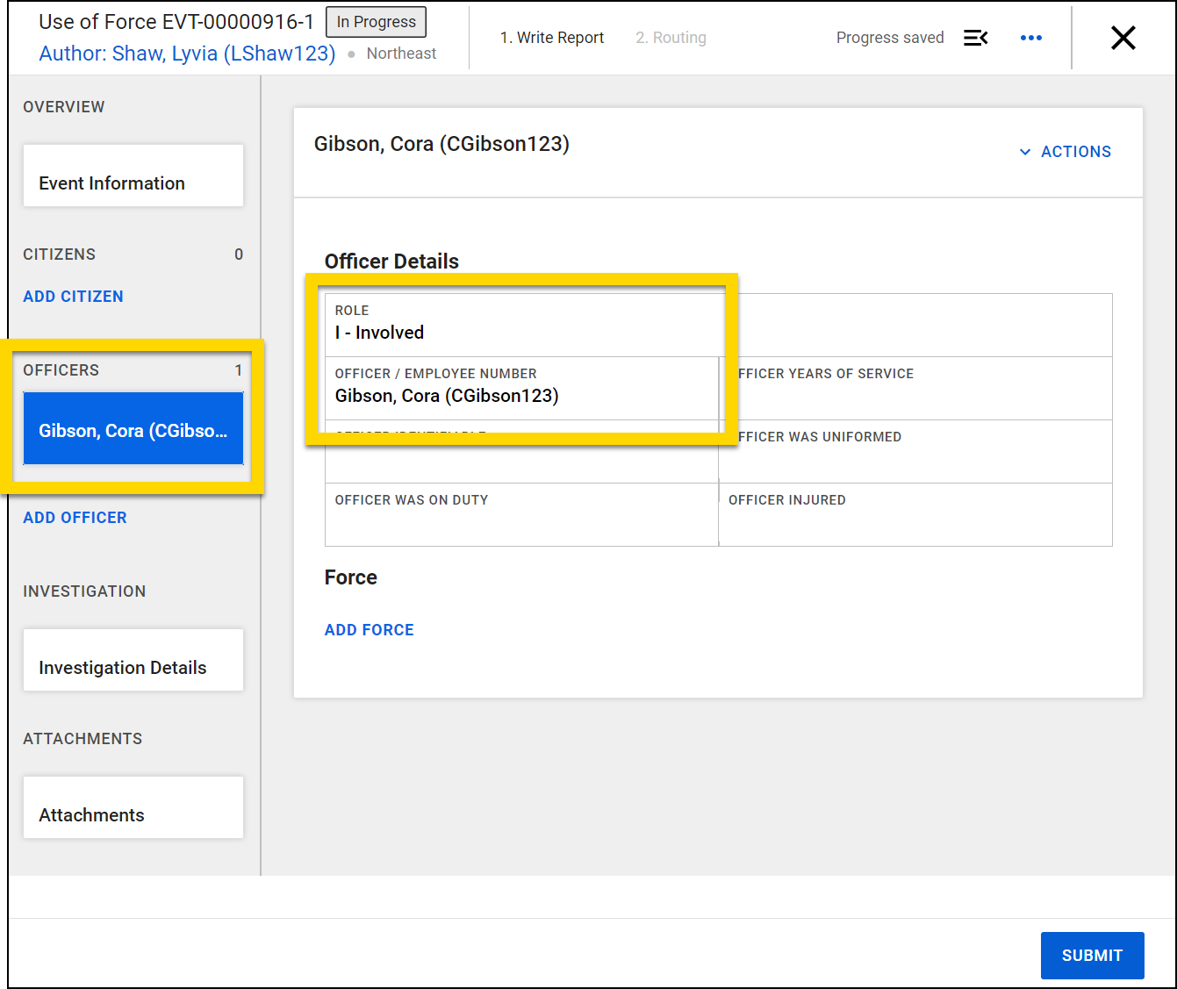Collapse the sidebar using the menu-collapse icon

pos(975,38)
